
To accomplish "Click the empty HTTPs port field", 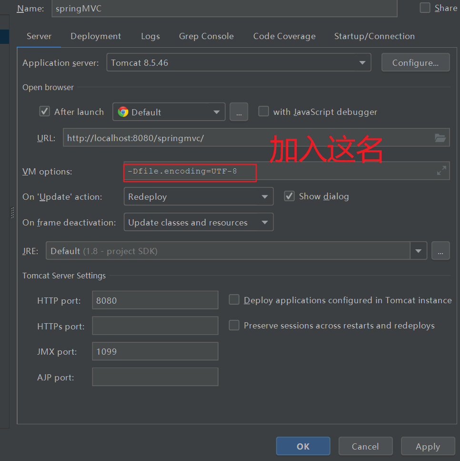I will click(x=155, y=326).
